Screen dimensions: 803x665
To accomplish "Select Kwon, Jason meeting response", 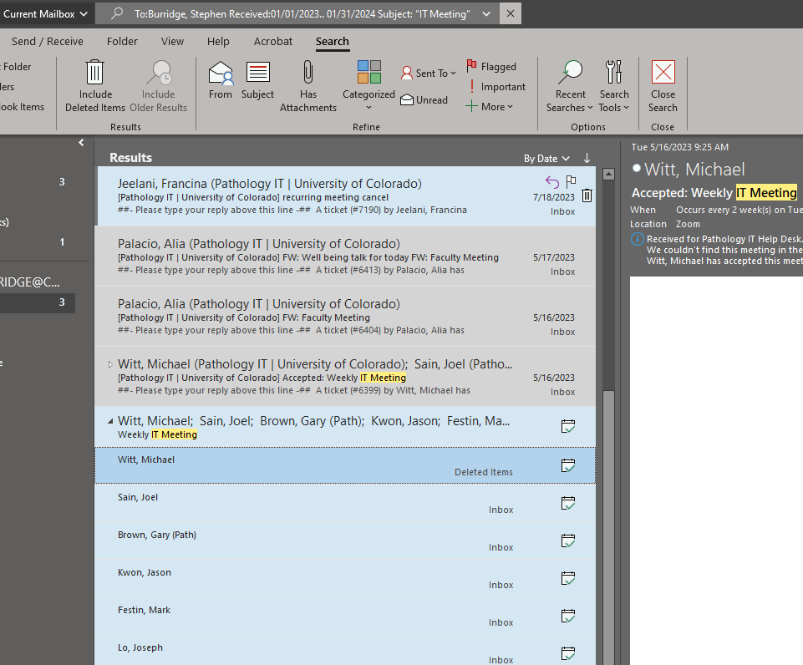I will [x=345, y=578].
